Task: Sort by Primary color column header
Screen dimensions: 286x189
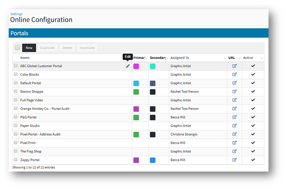Action: (x=139, y=58)
